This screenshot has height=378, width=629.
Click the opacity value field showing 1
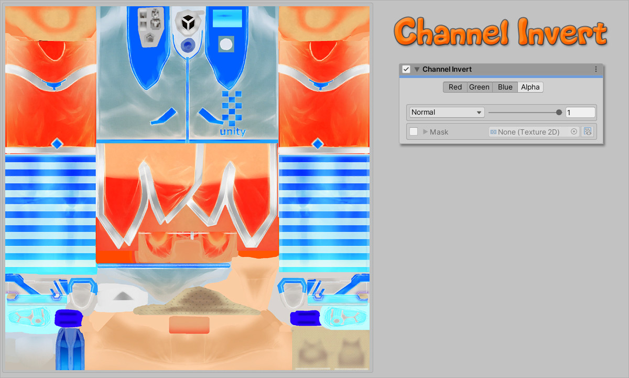(x=580, y=112)
